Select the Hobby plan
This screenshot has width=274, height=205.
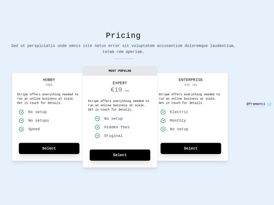49,149
